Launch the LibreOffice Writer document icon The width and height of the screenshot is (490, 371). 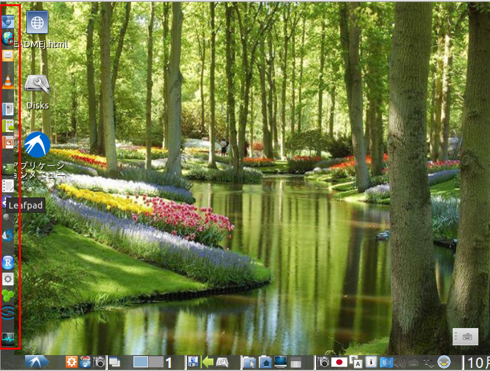[8, 110]
